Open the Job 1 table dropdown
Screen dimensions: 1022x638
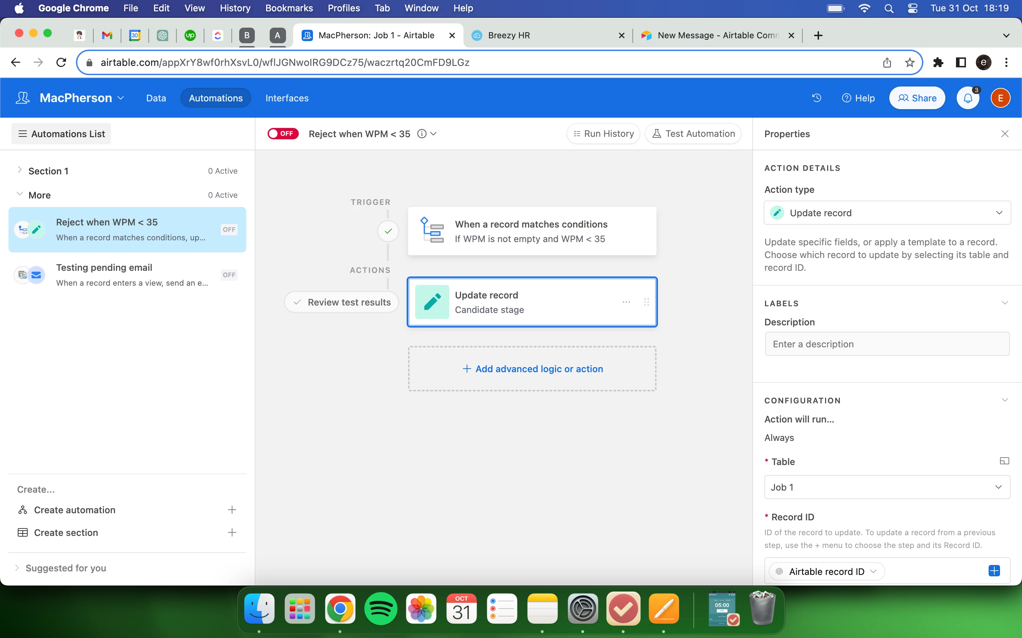click(x=887, y=487)
